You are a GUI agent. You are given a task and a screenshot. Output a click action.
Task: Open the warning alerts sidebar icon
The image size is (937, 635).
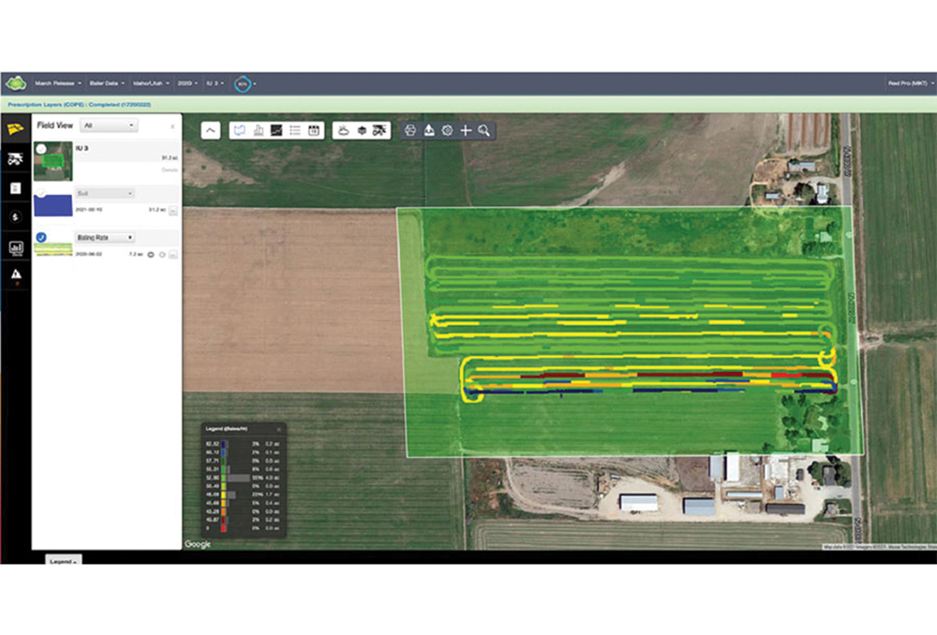16,275
